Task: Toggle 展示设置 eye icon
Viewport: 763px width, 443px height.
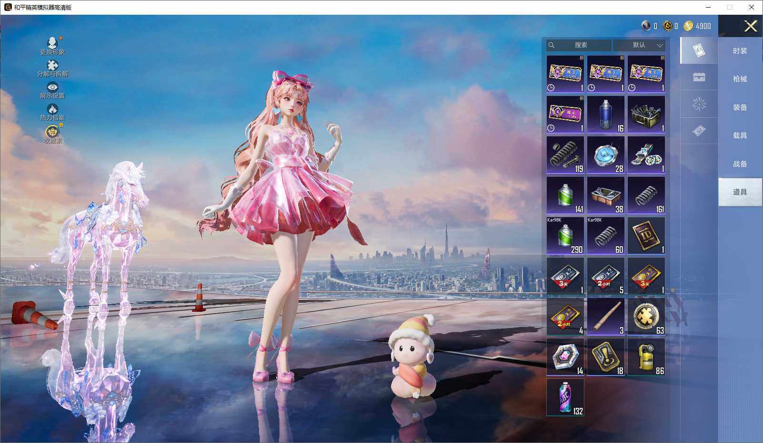Action: [x=52, y=90]
